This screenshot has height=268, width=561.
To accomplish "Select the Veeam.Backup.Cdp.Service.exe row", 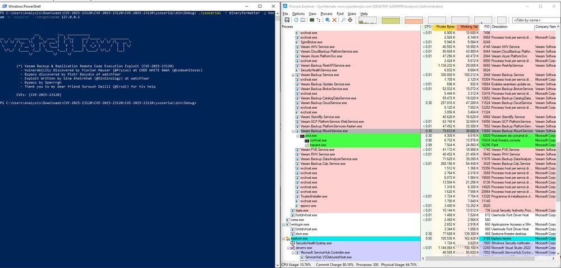I will coord(419,164).
